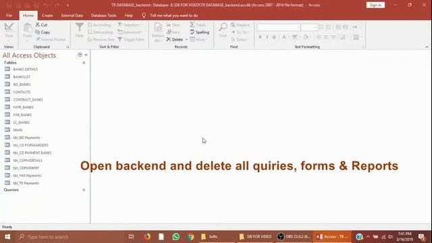
Task: Click Replace in the Find group
Action: click(240, 25)
